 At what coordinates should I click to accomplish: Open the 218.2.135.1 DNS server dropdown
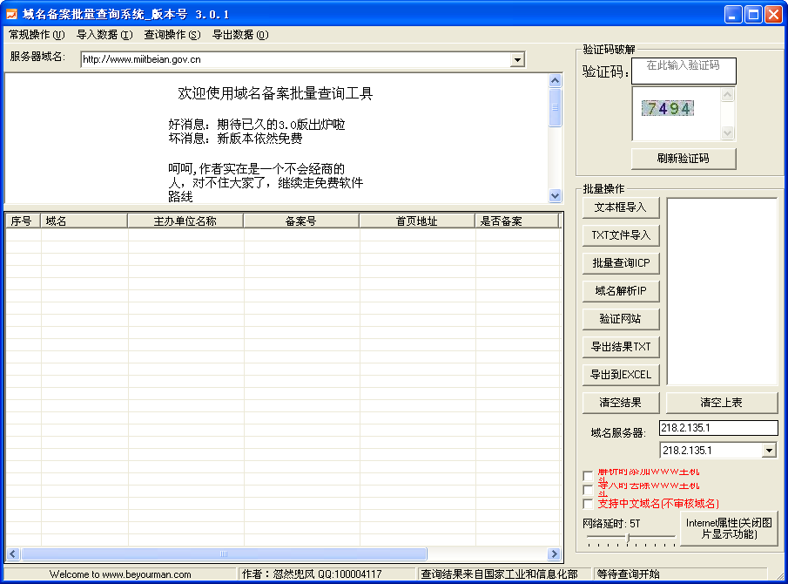click(769, 451)
